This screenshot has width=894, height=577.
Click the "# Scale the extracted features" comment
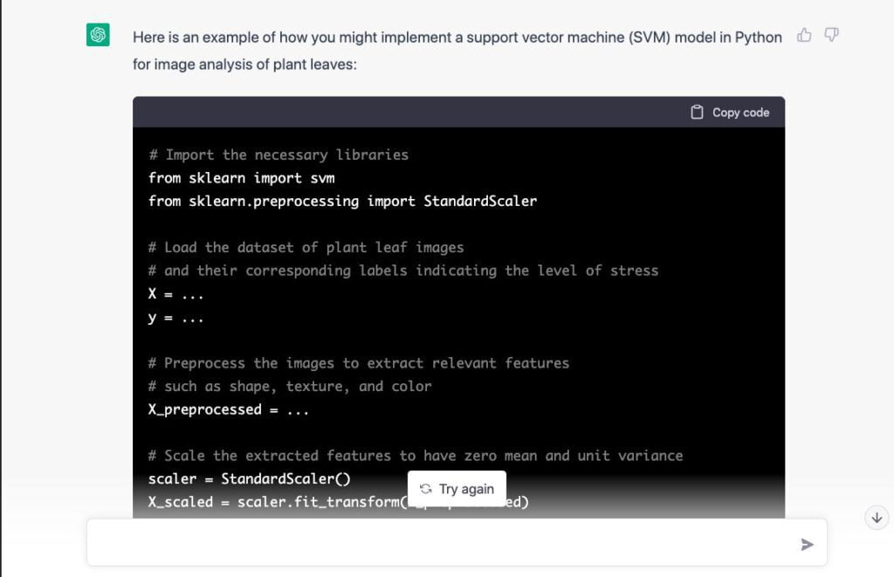coord(415,456)
